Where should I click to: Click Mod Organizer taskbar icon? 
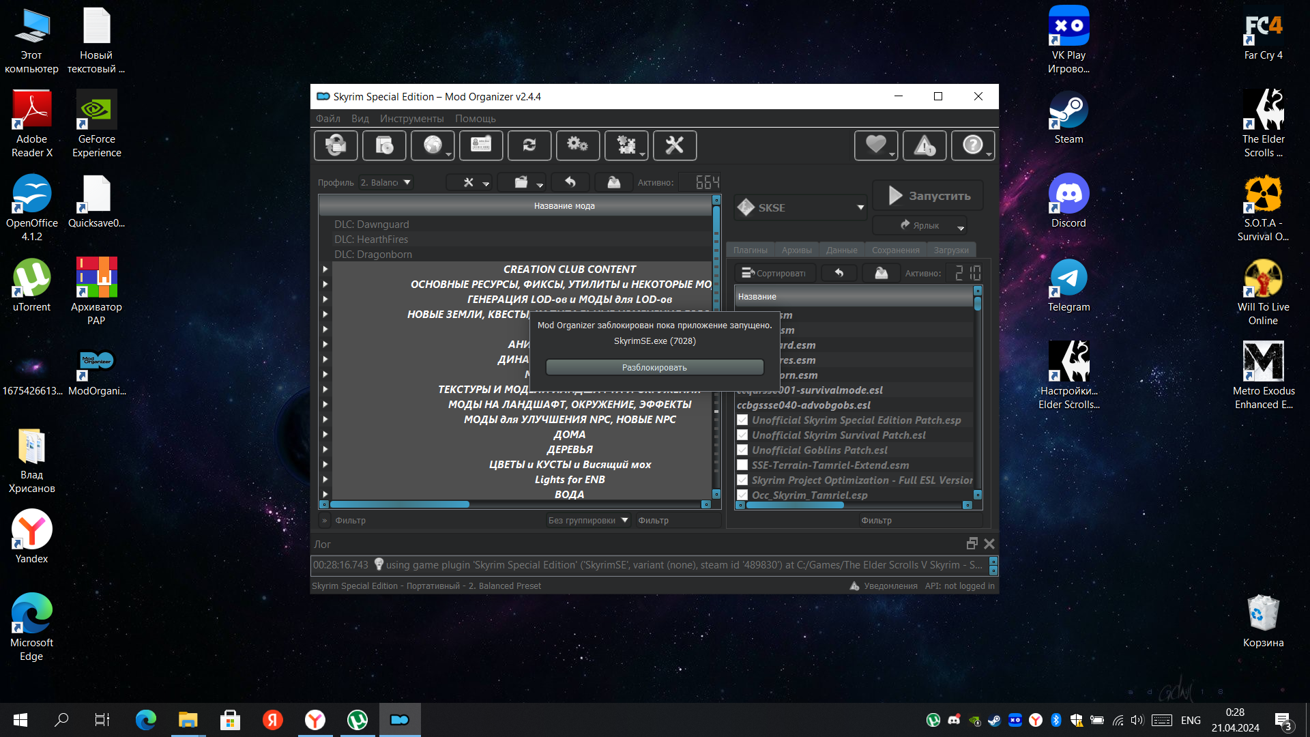click(400, 720)
